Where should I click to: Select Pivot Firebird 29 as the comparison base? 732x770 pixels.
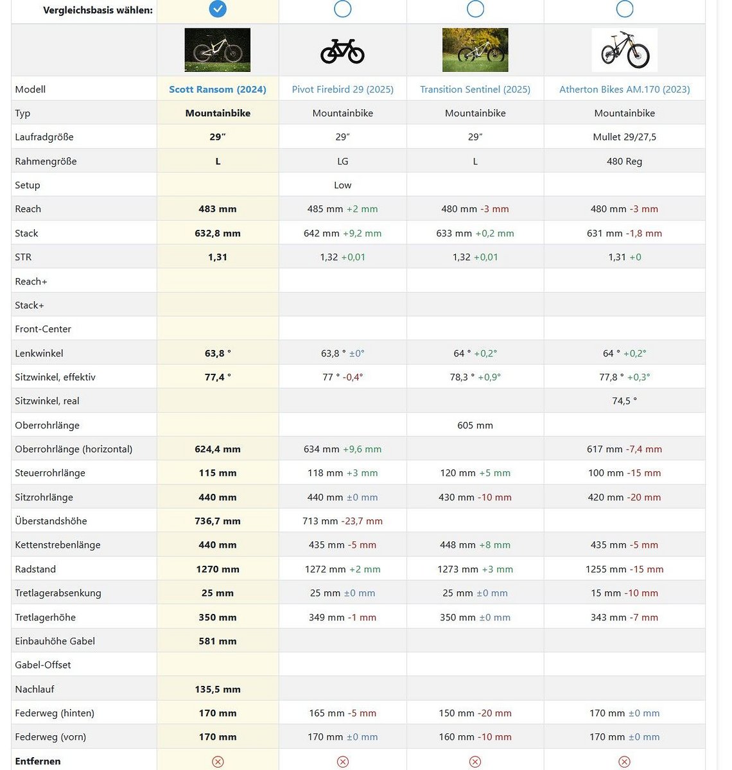pyautogui.click(x=343, y=8)
